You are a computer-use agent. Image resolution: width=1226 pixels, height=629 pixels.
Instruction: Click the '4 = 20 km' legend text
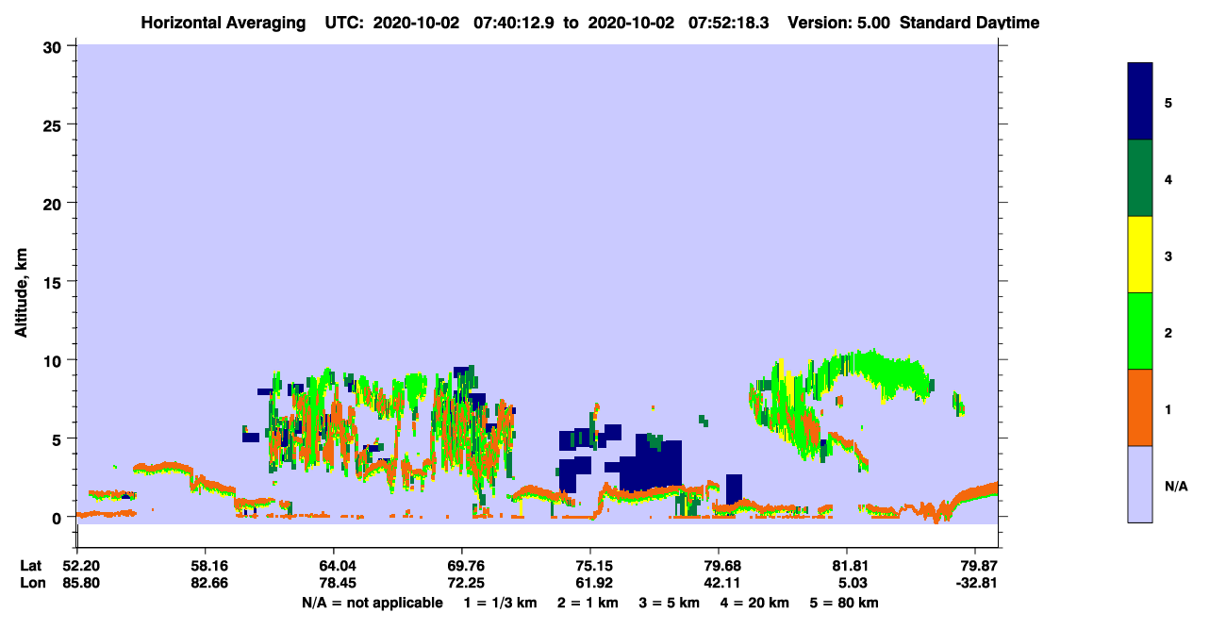click(x=754, y=603)
